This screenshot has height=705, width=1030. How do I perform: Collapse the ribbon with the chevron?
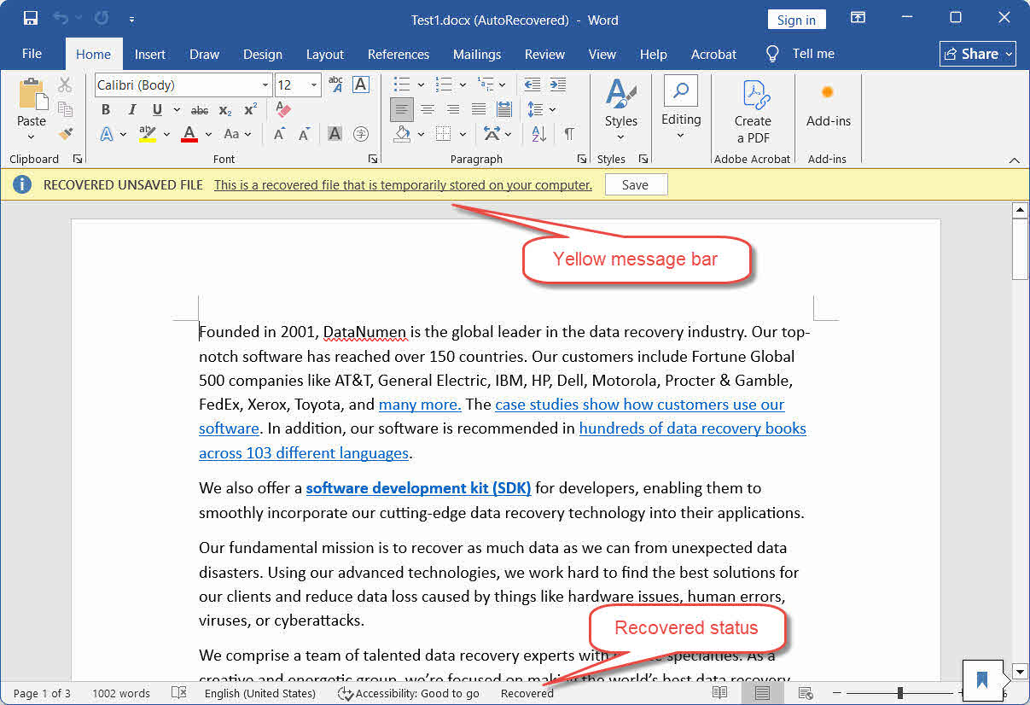tap(1014, 160)
